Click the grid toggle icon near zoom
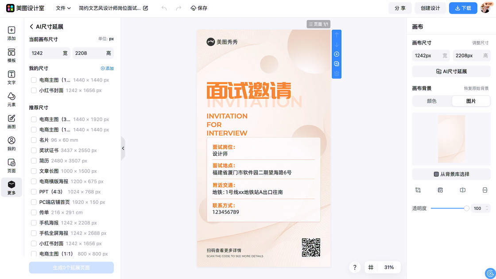 coord(371,267)
